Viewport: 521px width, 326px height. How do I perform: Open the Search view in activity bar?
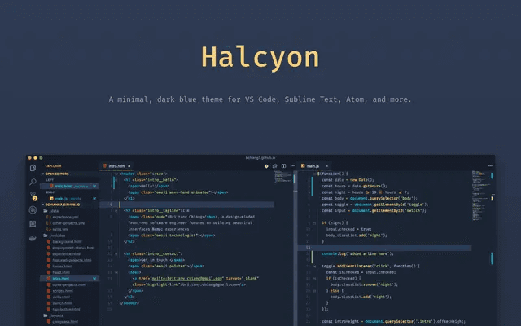pos(33,181)
